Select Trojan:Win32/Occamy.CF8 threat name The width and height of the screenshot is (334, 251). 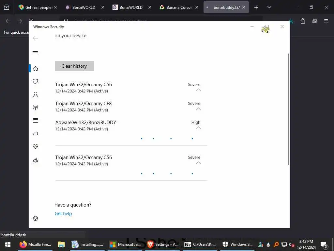(83, 104)
